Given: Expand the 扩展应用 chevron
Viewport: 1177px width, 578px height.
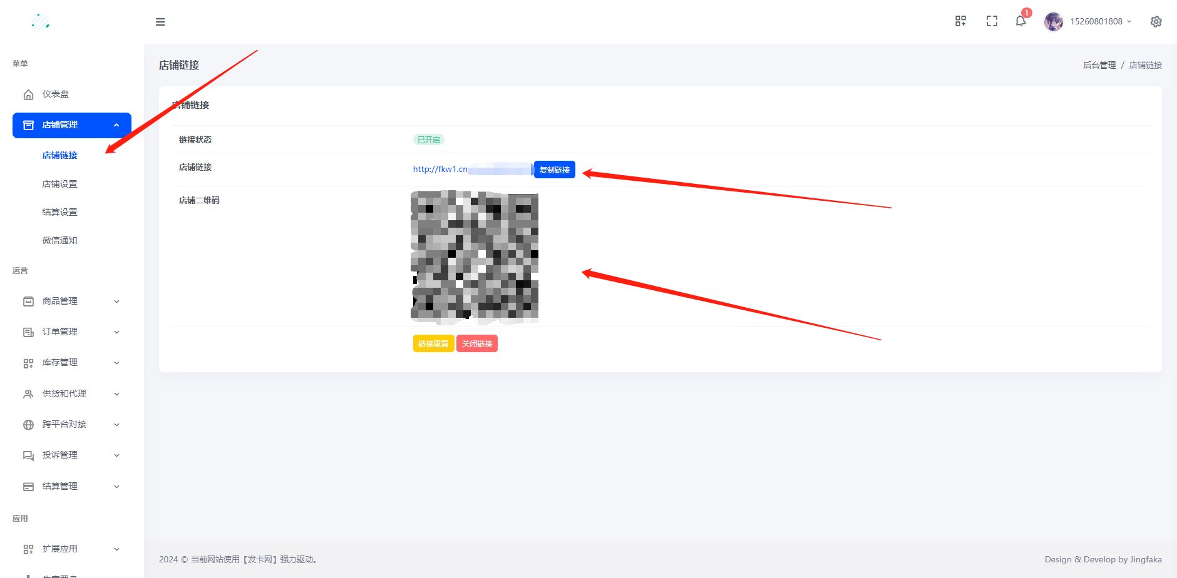Looking at the screenshot, I should 116,549.
